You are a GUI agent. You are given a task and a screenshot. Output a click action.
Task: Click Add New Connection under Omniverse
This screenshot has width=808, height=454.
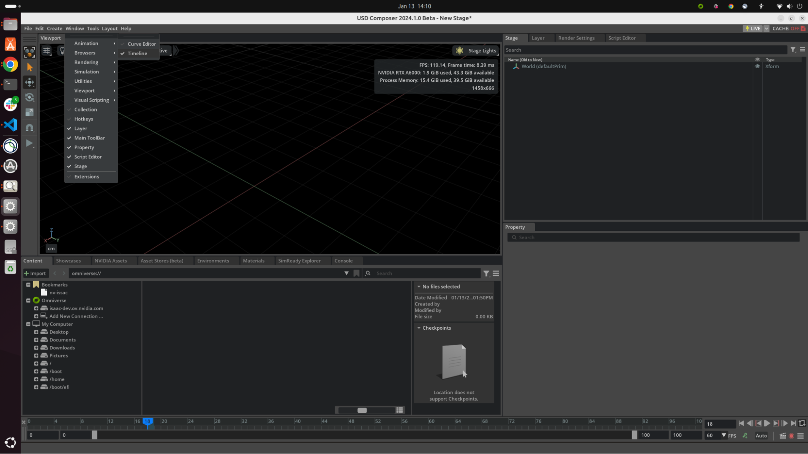75,316
